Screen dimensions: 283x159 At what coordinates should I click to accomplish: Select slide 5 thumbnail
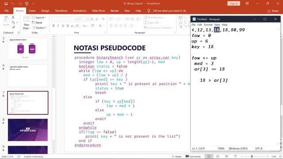coord(28,49)
